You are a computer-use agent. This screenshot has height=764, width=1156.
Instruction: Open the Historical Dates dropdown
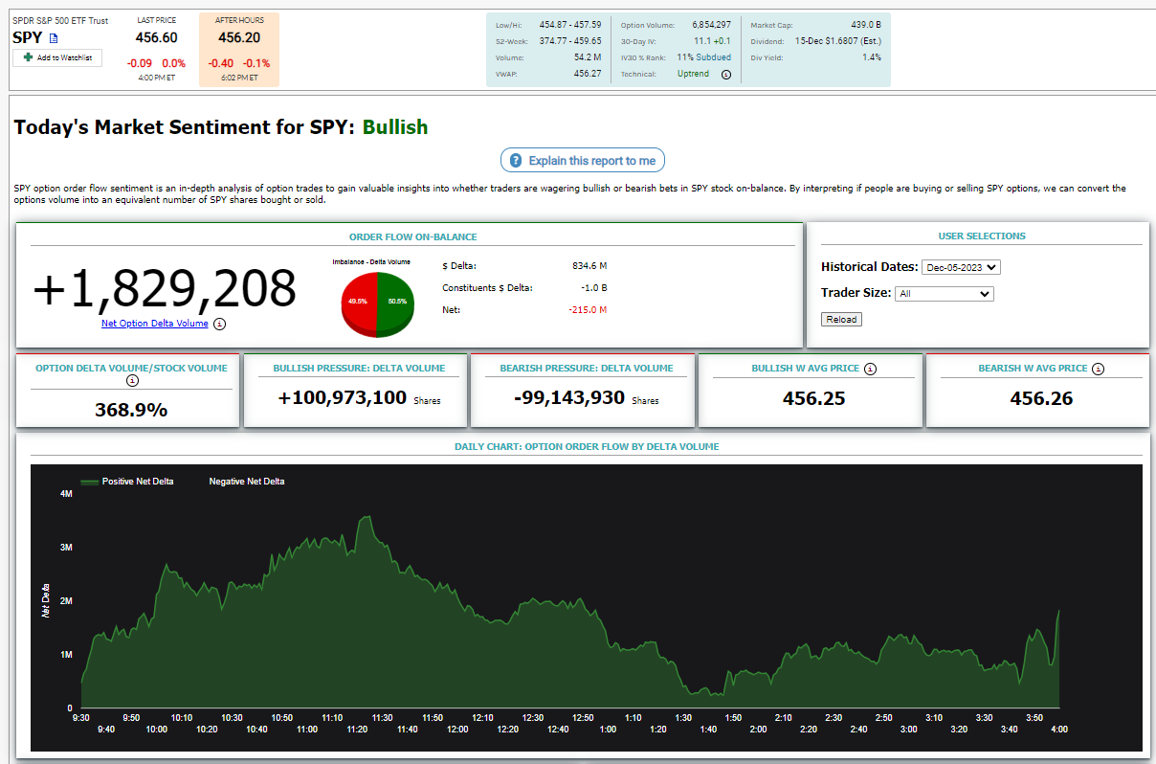point(961,267)
